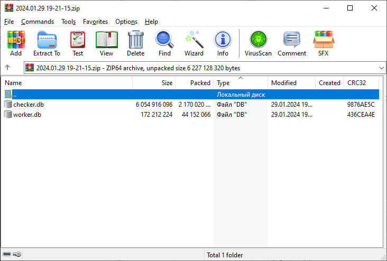Close the WinRAR window
387x261 pixels.
click(374, 8)
